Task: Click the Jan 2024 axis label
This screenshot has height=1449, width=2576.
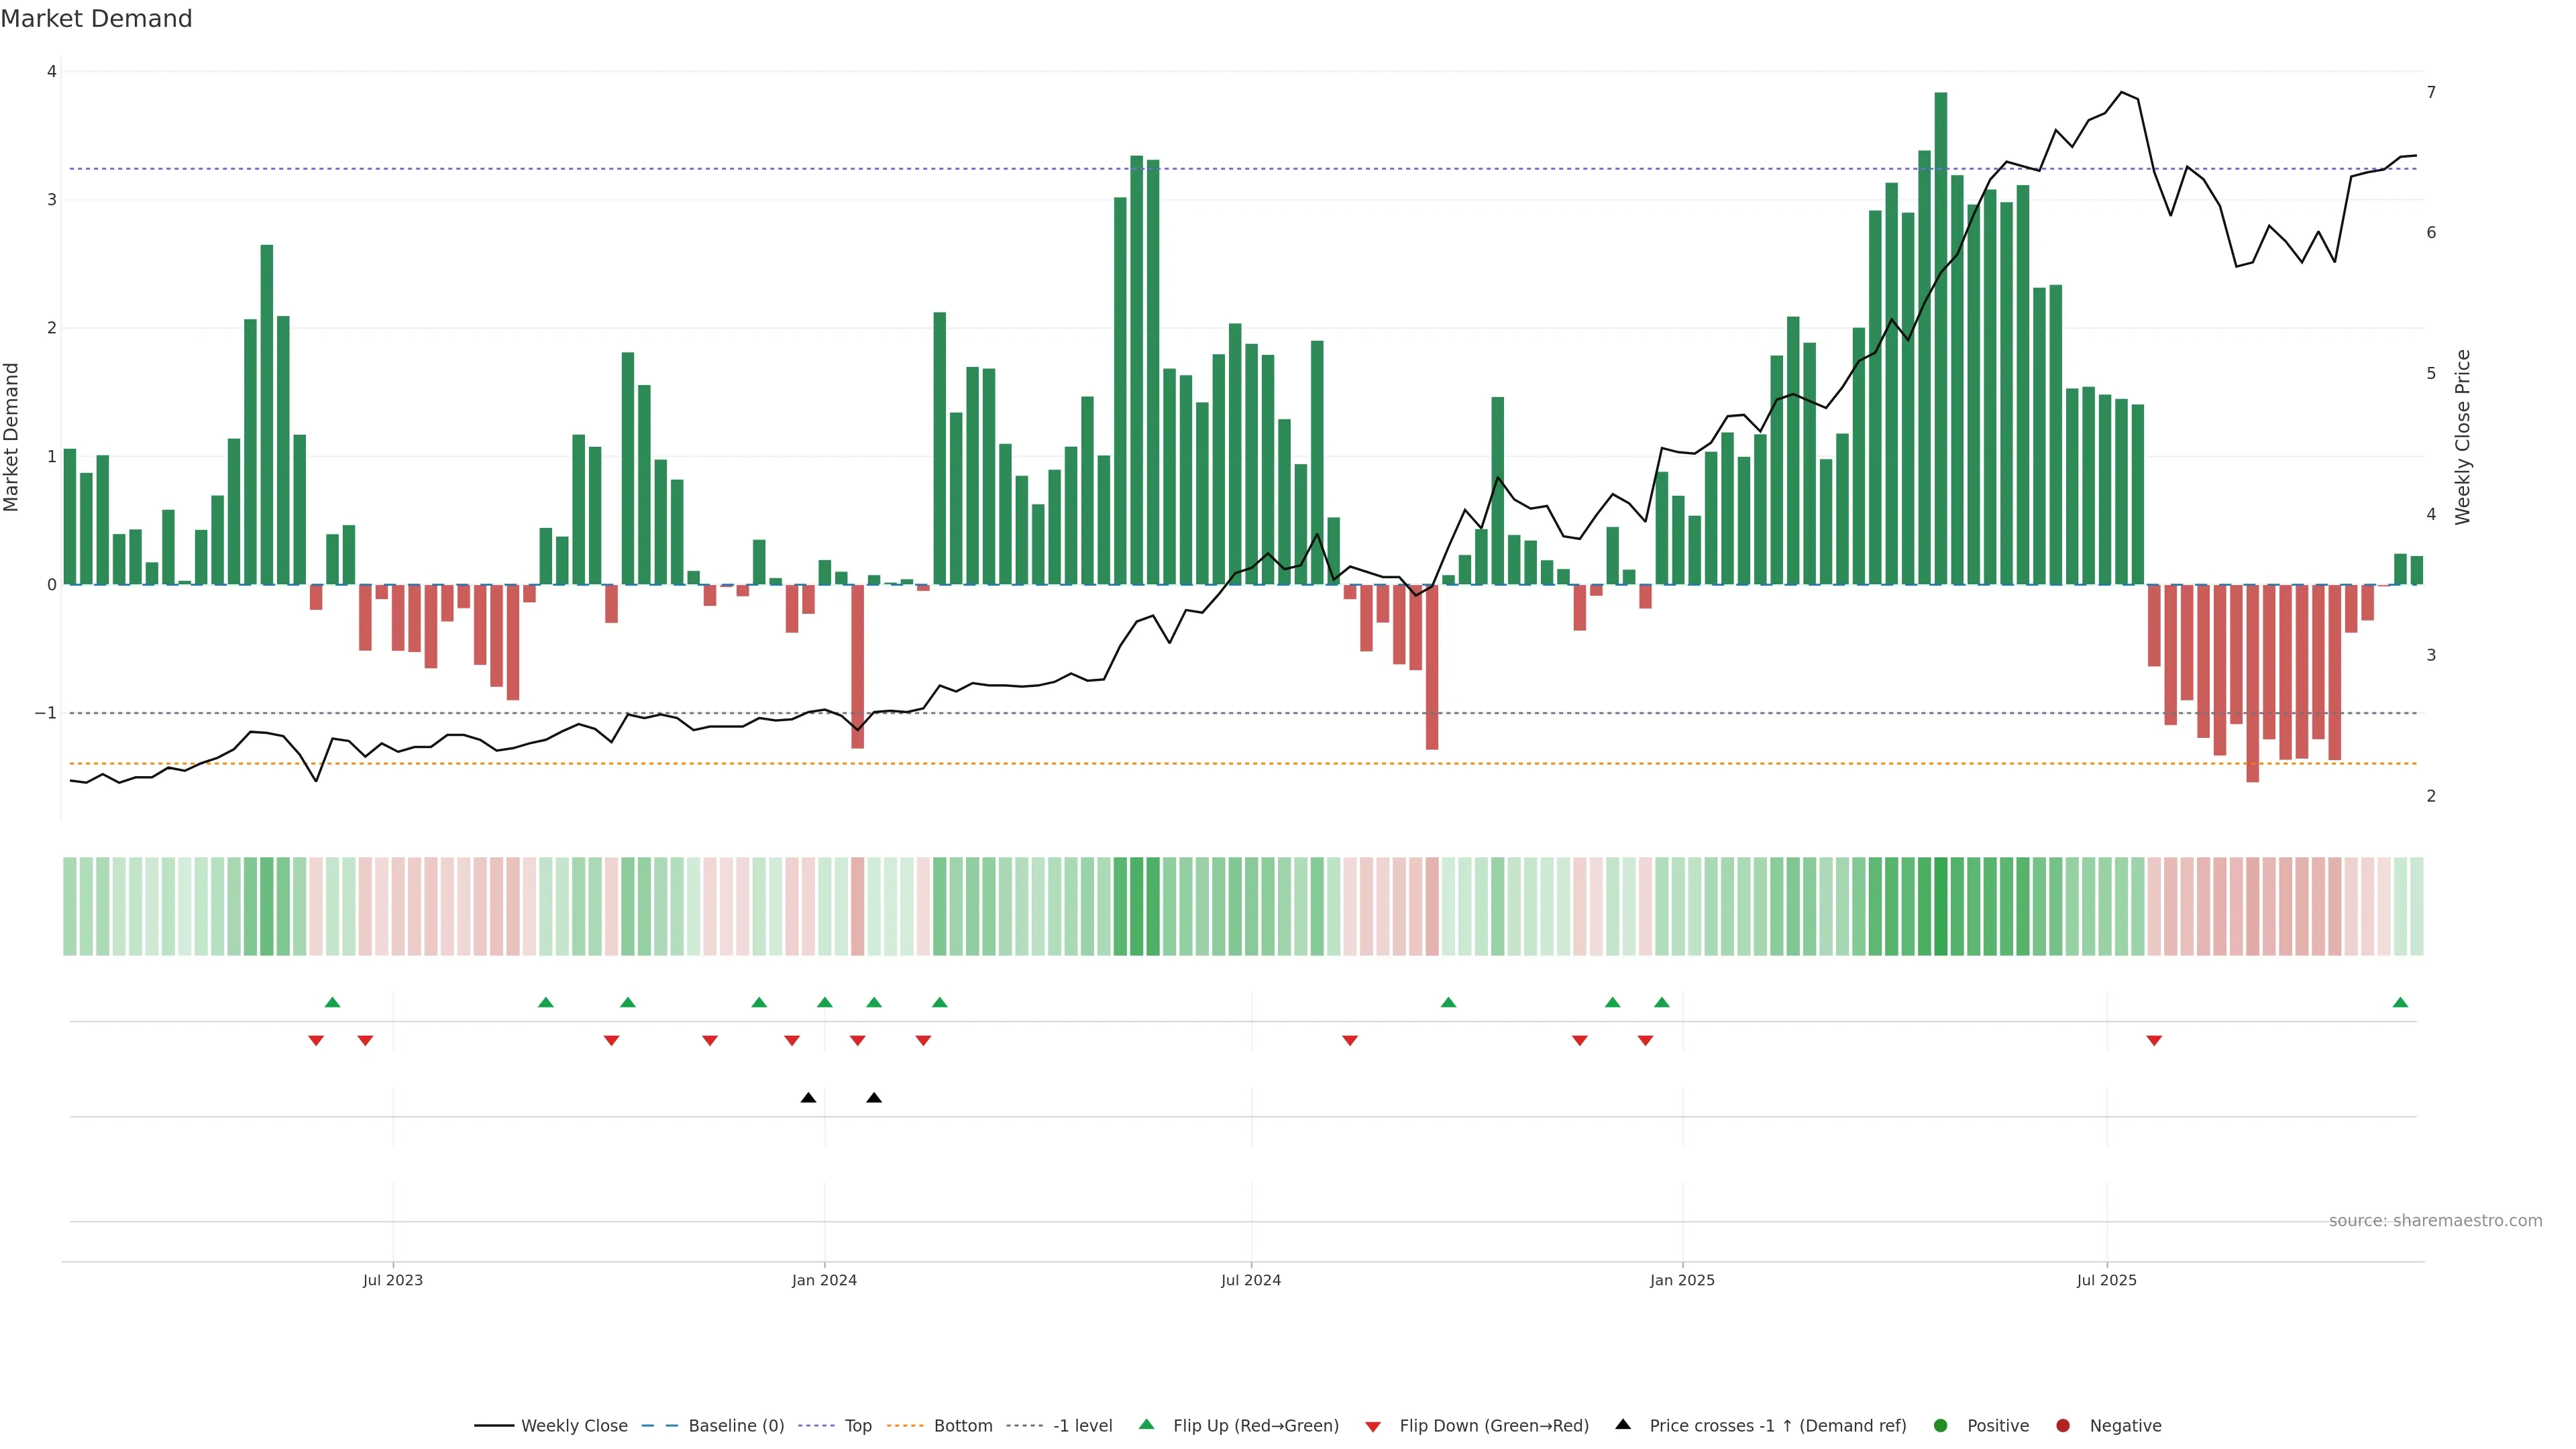Action: pyautogui.click(x=824, y=1281)
